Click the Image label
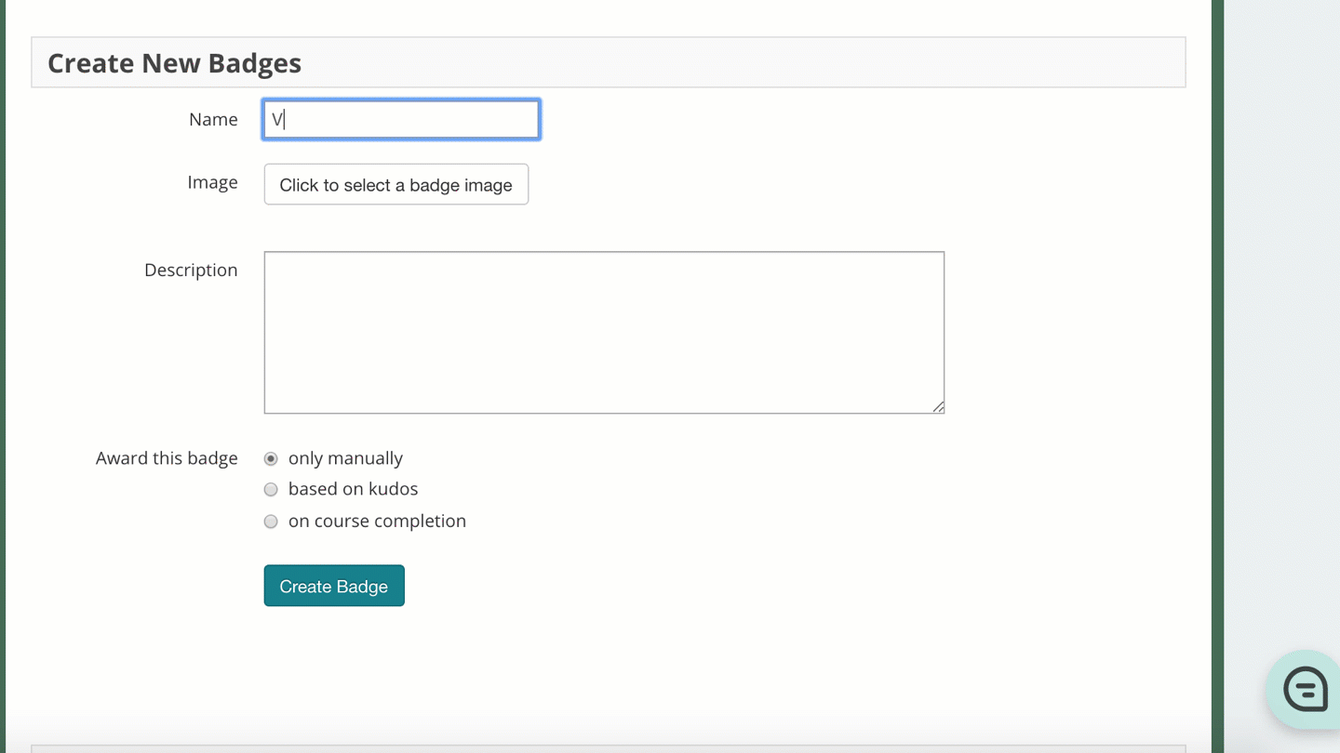 (x=212, y=182)
